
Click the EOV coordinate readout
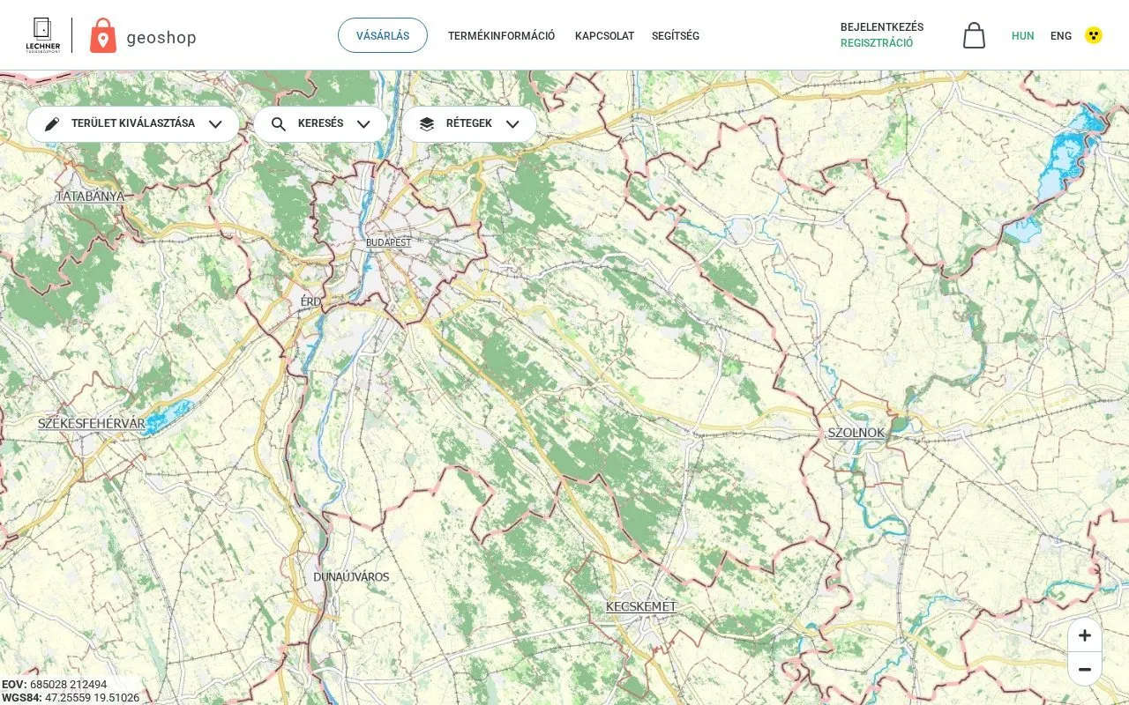(x=55, y=685)
